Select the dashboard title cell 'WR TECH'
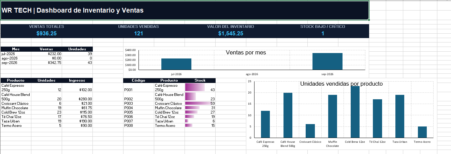451x154 pixels. [185, 10]
